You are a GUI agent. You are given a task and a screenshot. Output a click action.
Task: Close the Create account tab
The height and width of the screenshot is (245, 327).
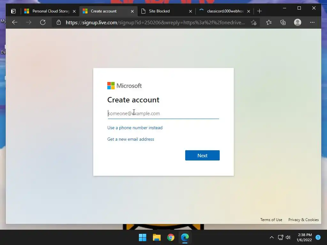click(132, 11)
